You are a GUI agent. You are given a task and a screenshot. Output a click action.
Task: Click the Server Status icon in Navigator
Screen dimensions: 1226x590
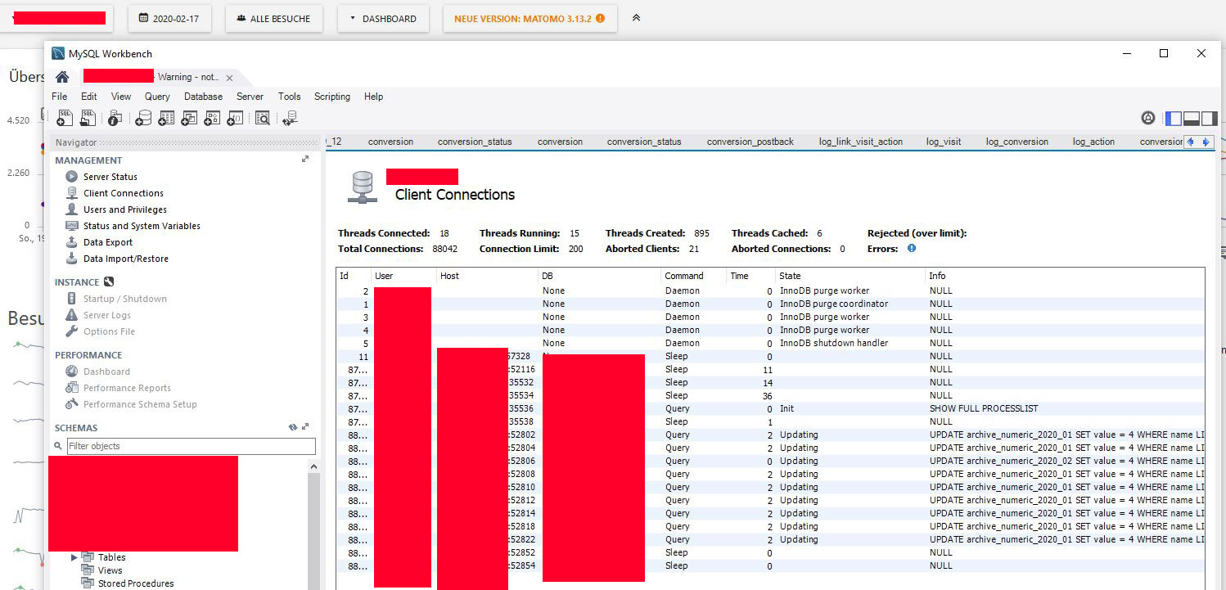(72, 177)
